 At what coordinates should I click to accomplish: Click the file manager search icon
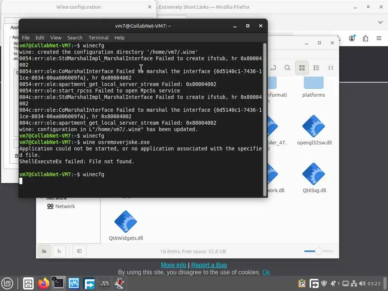coord(287,67)
